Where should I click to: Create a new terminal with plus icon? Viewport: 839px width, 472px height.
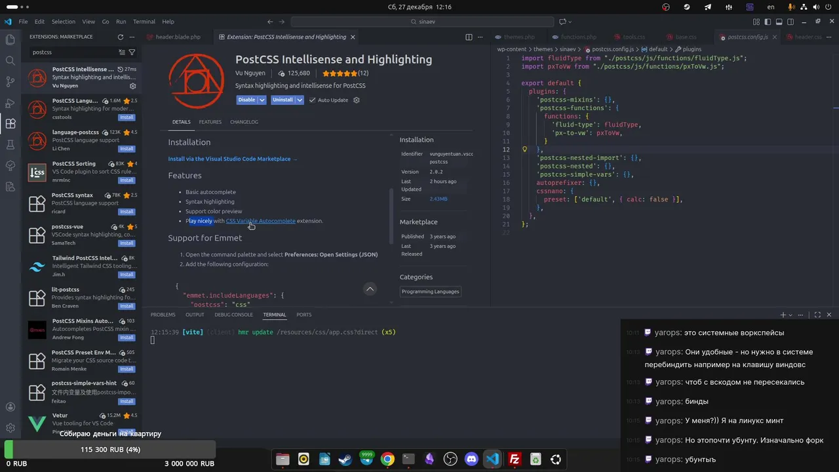783,315
